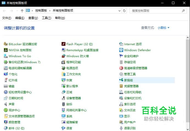Open the 索引选项 link
190x131 pixels.
130,104
